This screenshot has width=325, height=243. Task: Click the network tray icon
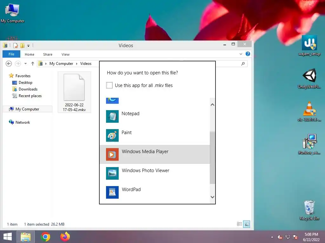point(288,237)
